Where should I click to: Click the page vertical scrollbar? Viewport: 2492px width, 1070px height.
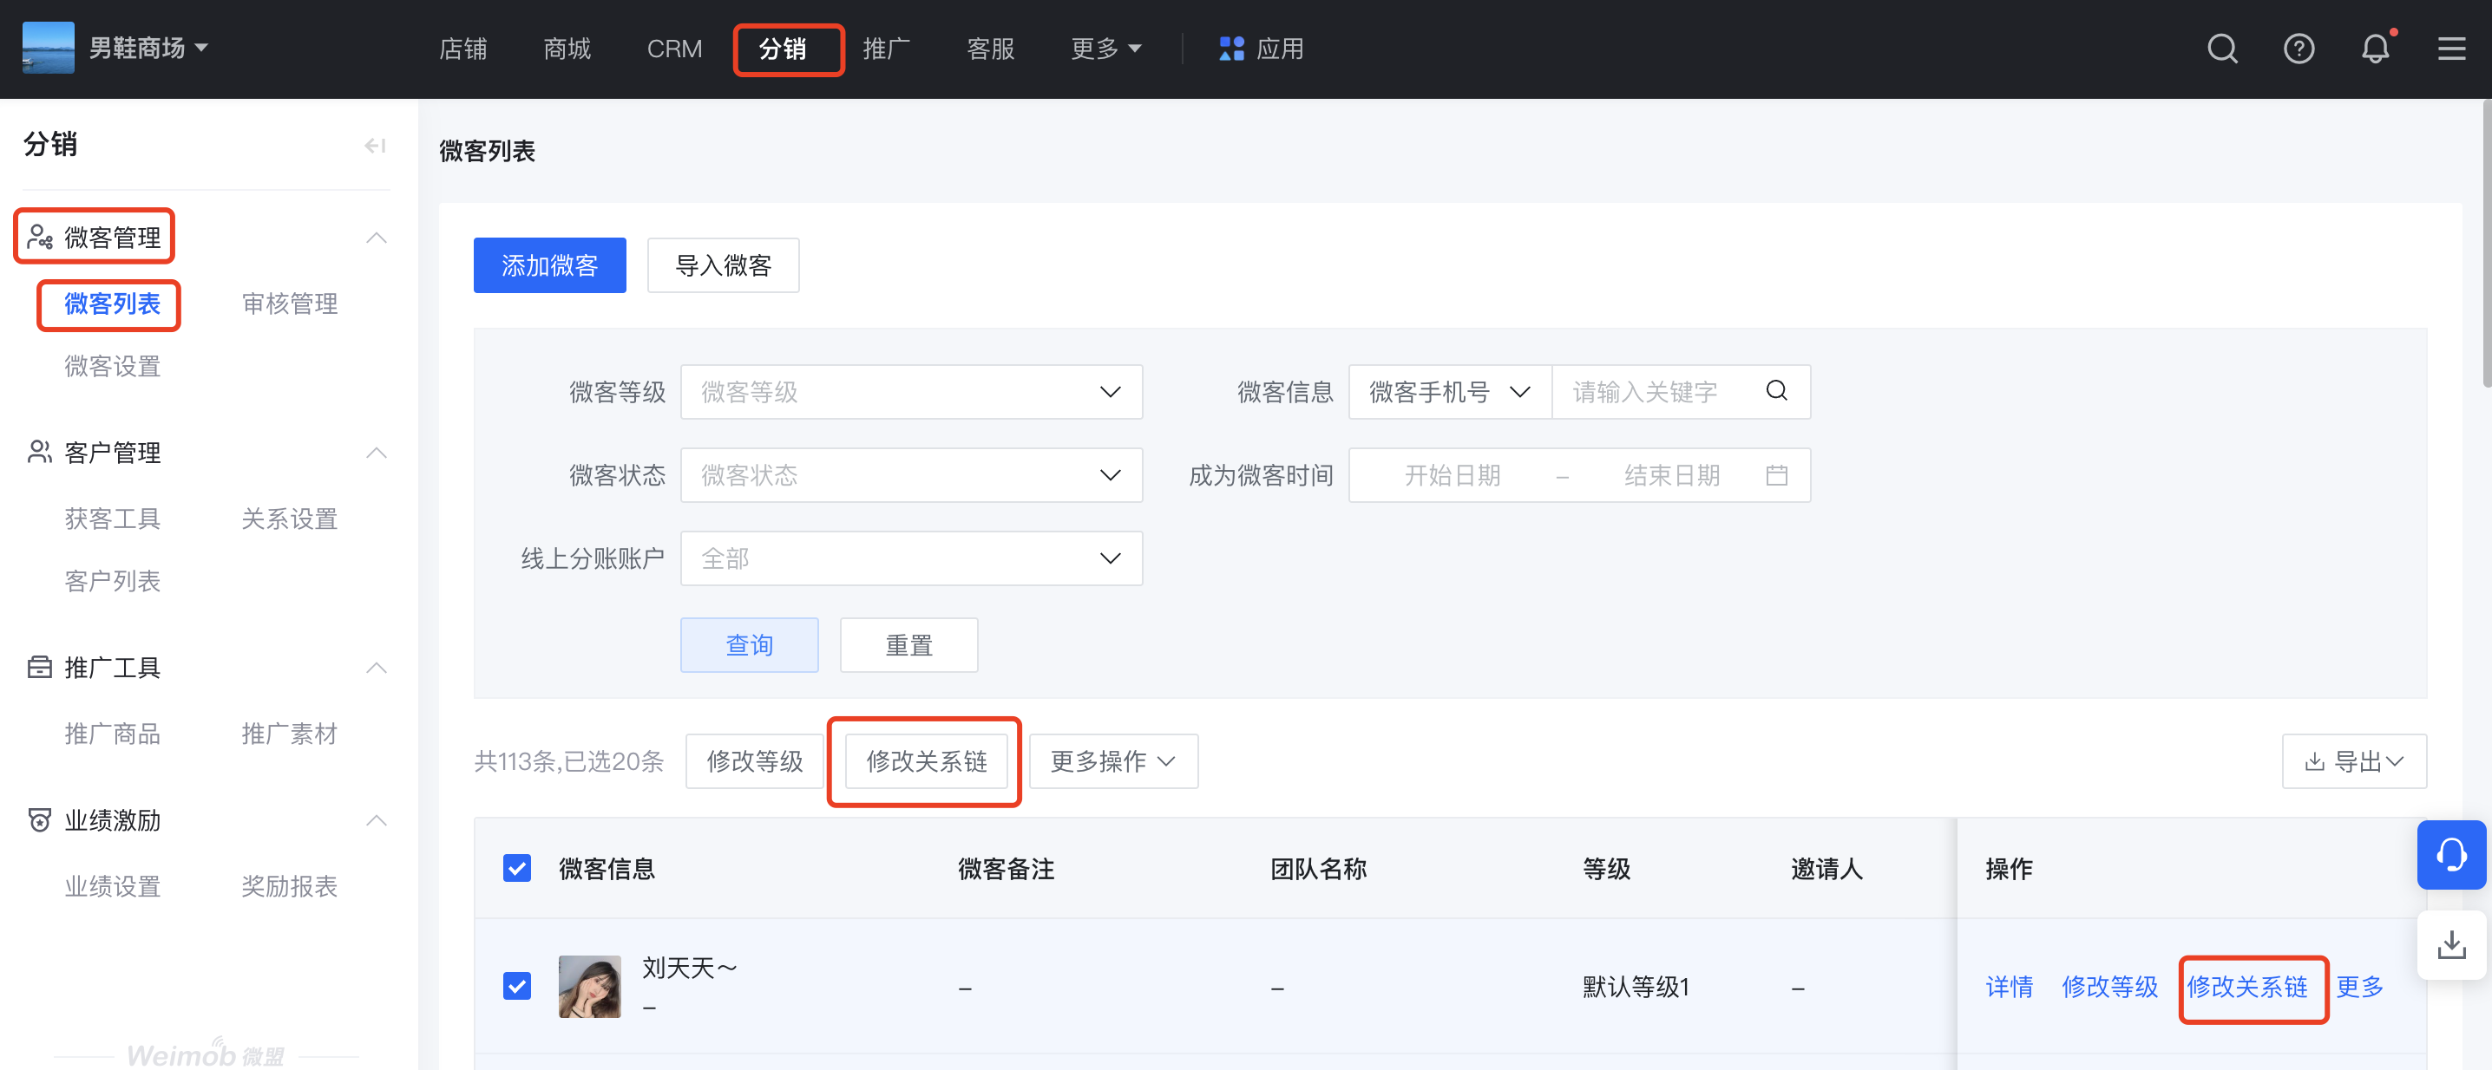(x=2485, y=242)
